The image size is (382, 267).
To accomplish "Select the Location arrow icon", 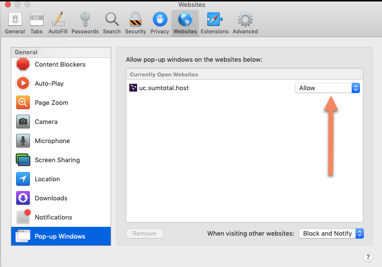I will 23,179.
